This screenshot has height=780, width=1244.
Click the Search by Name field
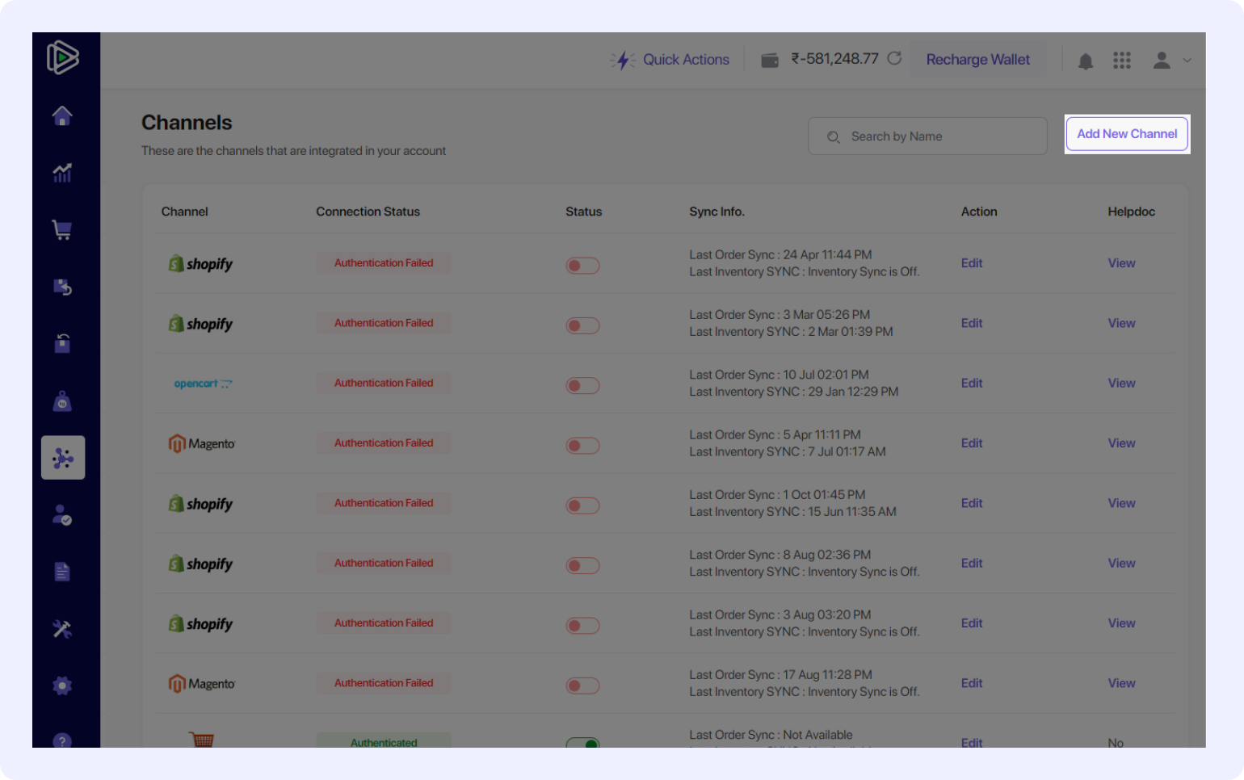(x=929, y=136)
